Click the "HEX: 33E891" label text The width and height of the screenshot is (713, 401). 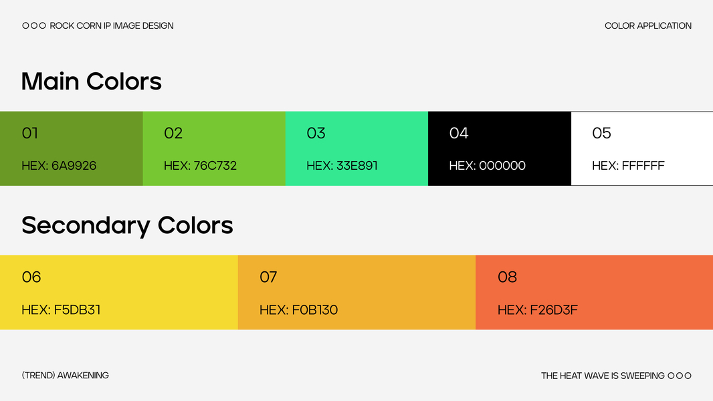point(342,166)
